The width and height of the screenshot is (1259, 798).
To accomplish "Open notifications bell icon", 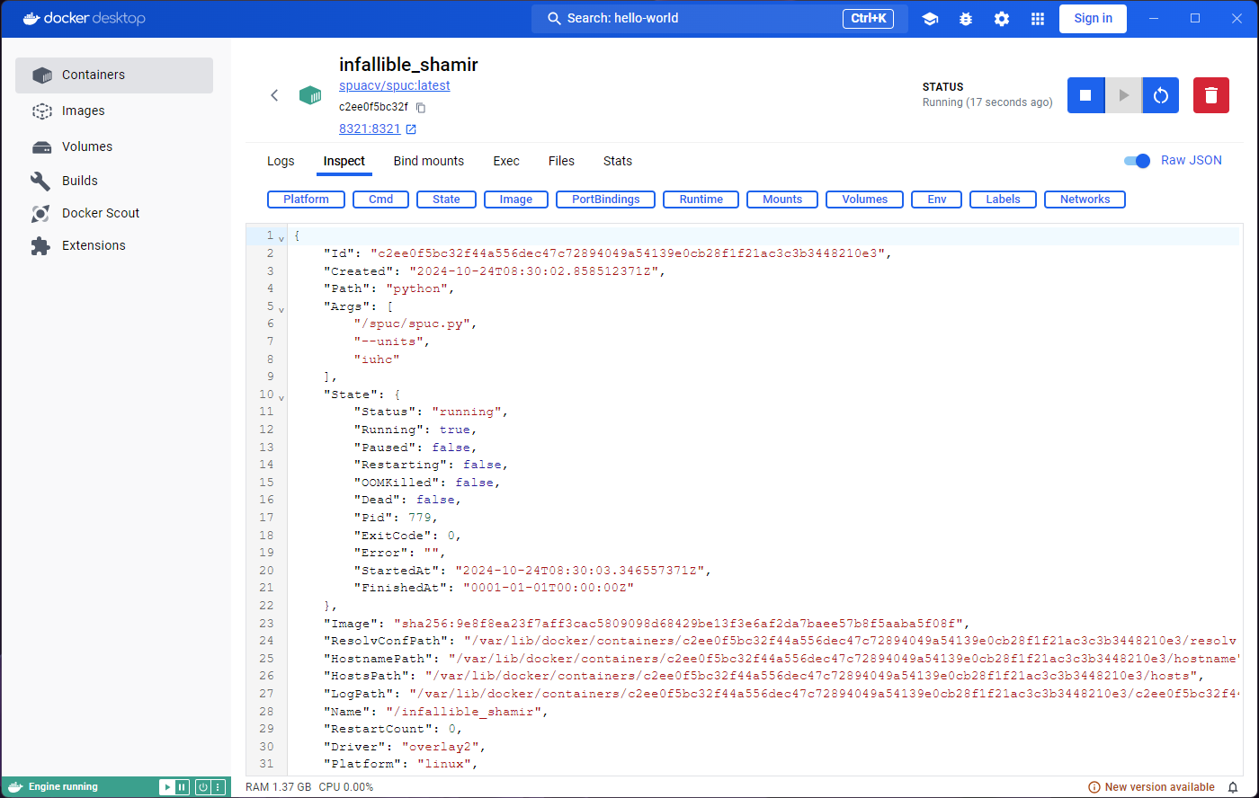I will tap(1233, 787).
